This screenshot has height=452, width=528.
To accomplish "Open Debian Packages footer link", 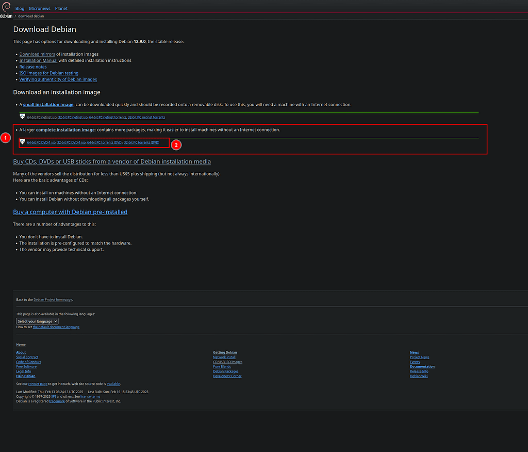I will click(x=226, y=372).
